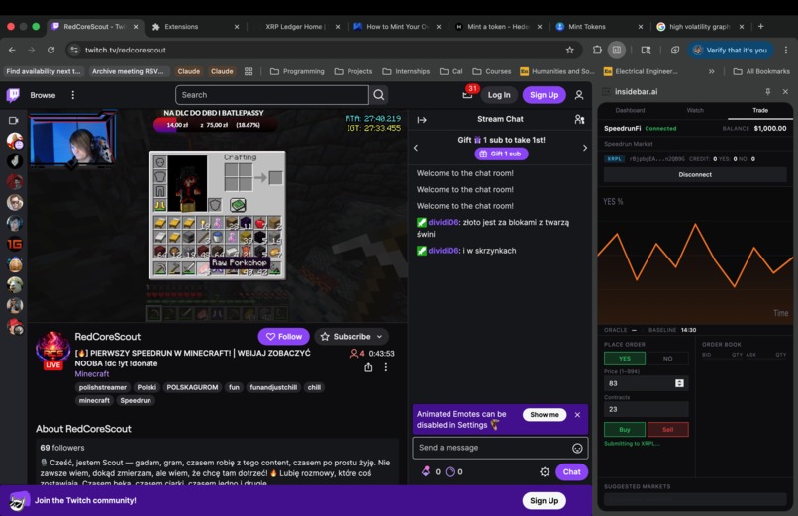Click the channel points icon in chat
798x516 pixels.
click(x=450, y=472)
